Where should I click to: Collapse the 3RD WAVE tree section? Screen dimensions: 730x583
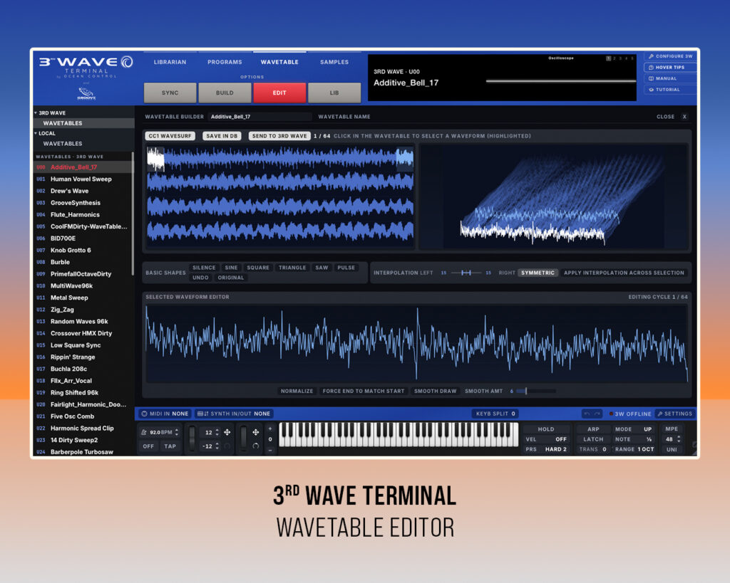coord(36,113)
